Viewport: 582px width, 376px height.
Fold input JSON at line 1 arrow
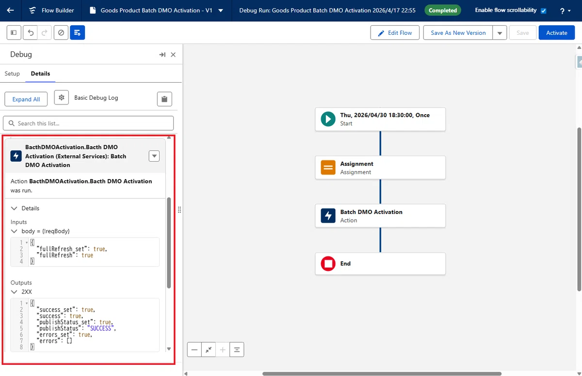click(x=26, y=242)
